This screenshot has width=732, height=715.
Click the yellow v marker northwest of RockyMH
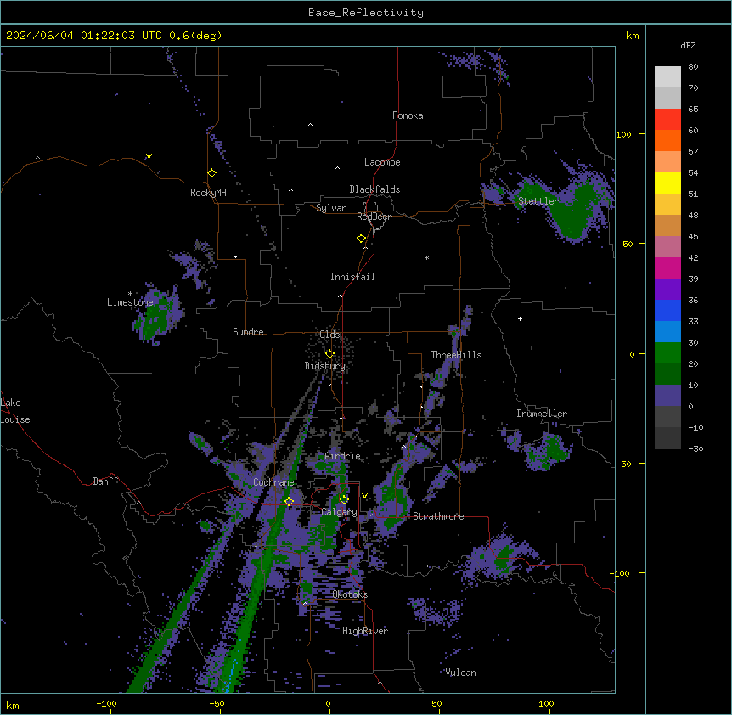(149, 156)
